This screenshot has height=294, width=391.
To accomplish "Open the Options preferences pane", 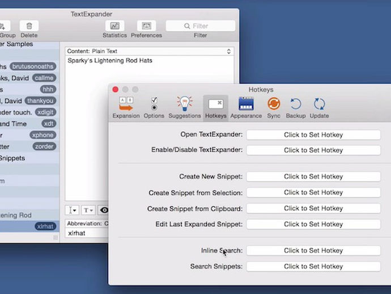I will pyautogui.click(x=154, y=107).
